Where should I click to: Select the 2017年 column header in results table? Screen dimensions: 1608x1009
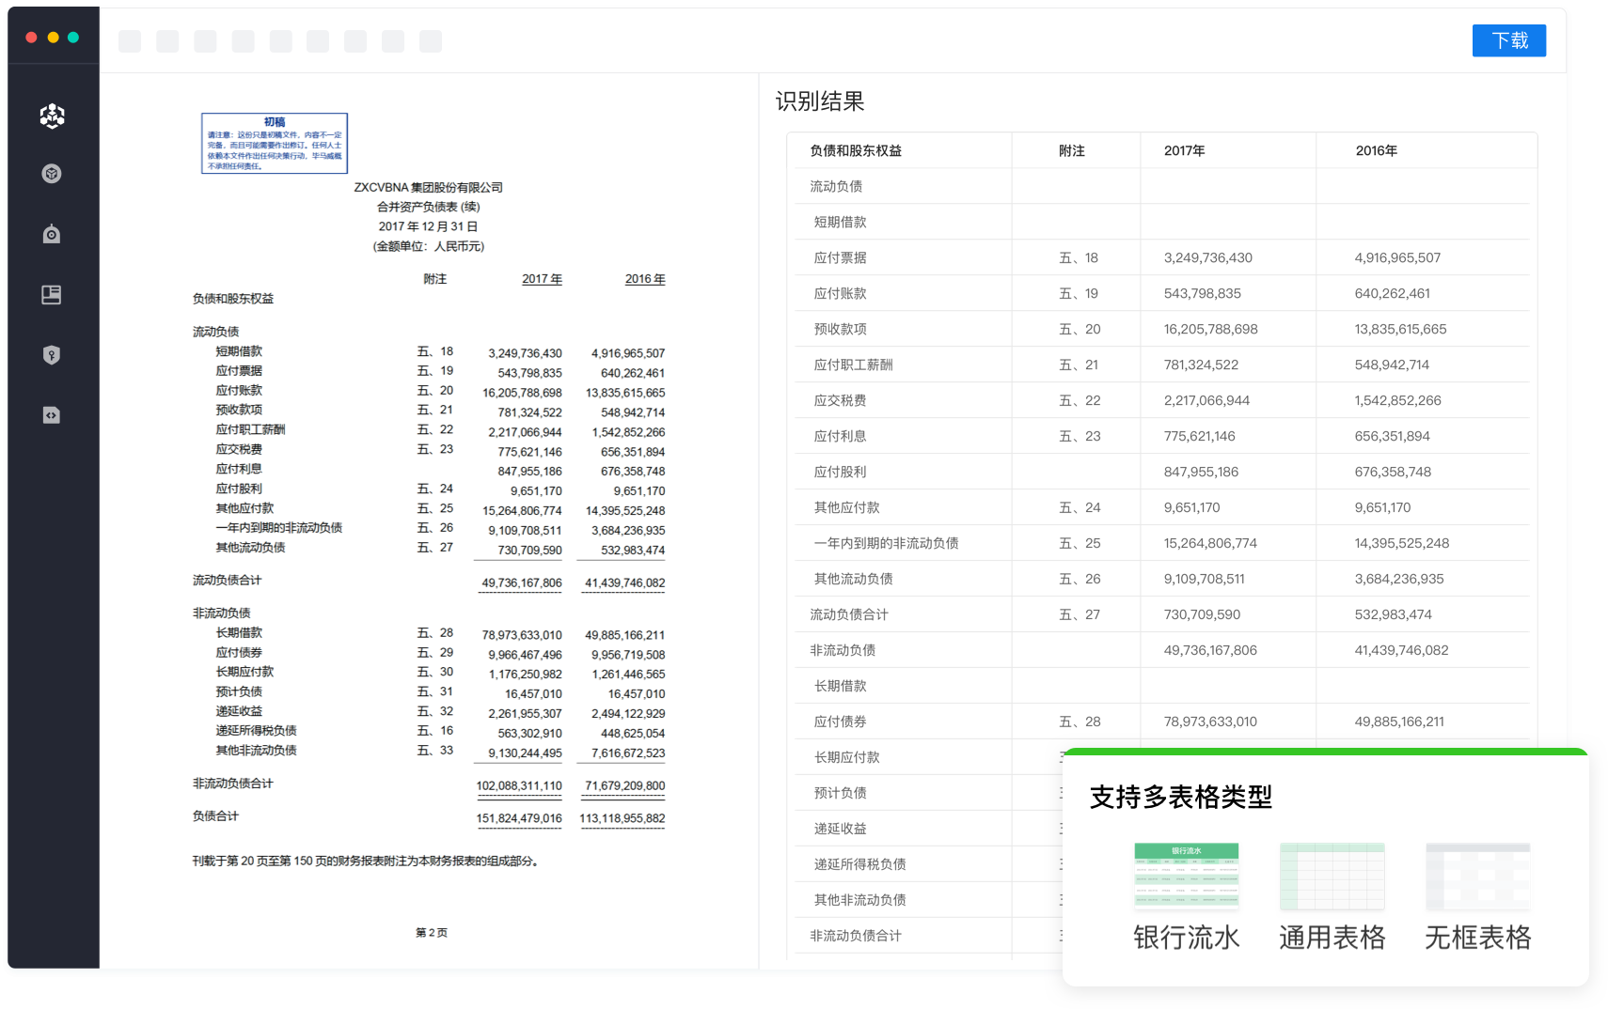tap(1185, 150)
